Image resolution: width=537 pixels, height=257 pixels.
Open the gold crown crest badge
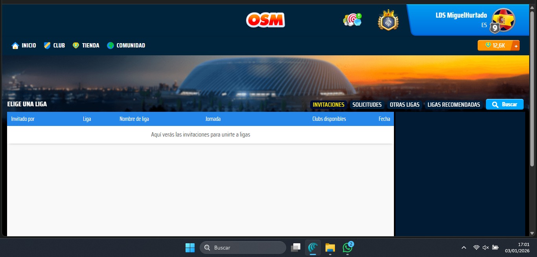[388, 20]
